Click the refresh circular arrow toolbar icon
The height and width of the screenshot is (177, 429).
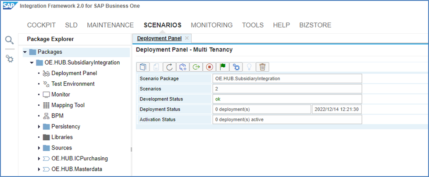coord(169,67)
